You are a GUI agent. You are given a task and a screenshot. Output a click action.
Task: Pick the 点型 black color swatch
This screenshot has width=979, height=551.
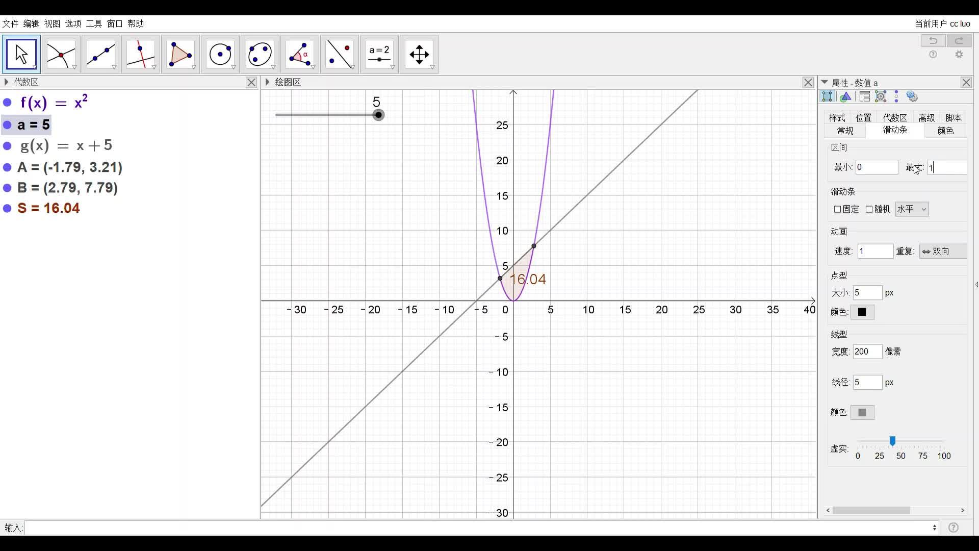pos(862,312)
